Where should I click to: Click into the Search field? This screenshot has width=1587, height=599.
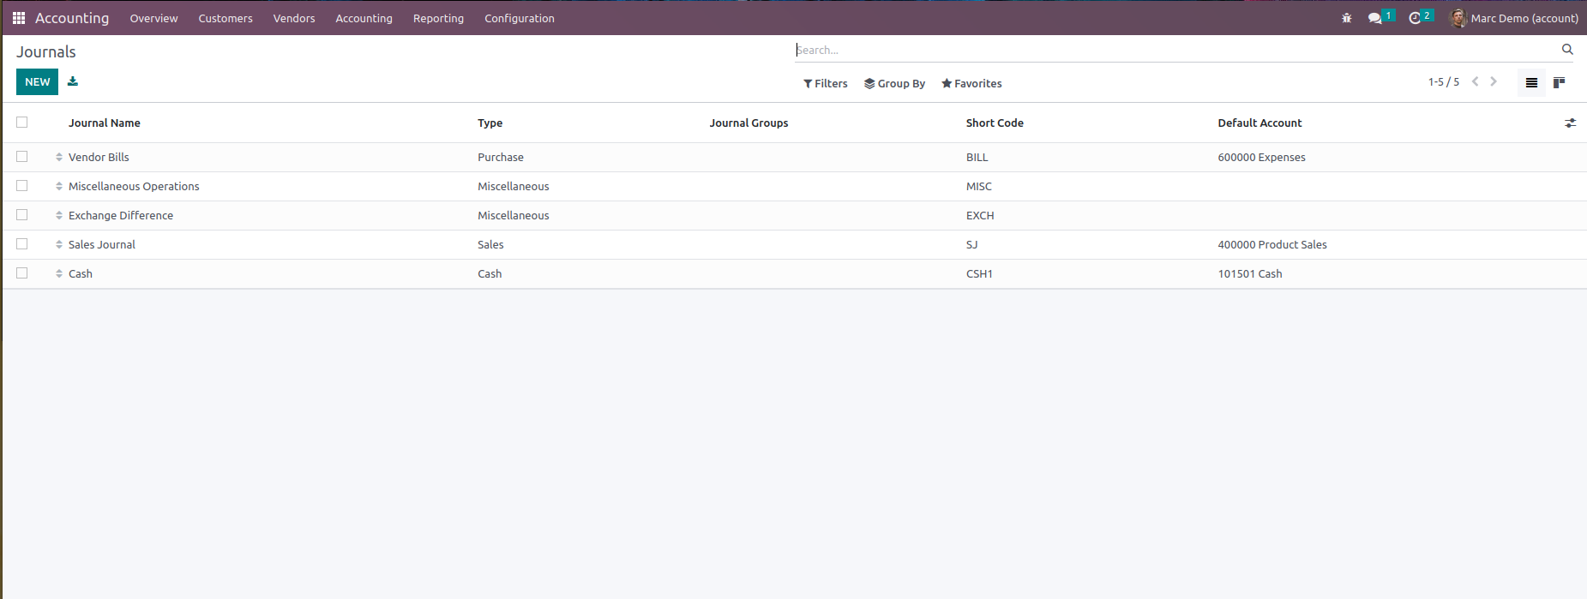coord(1175,50)
